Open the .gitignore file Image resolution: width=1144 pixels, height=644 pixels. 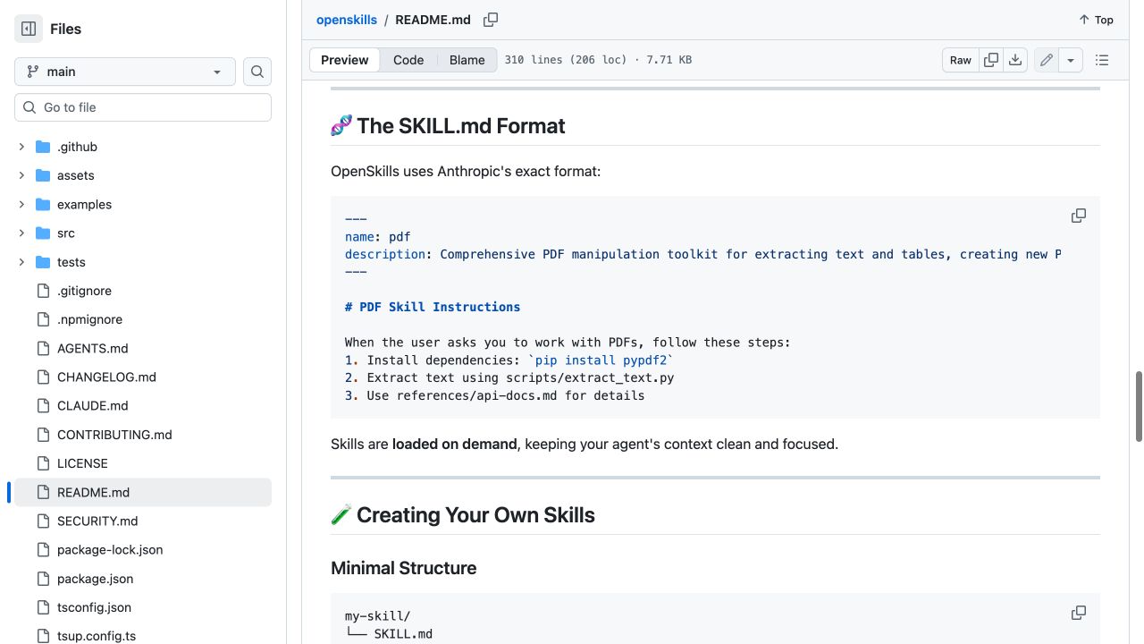[x=84, y=291]
